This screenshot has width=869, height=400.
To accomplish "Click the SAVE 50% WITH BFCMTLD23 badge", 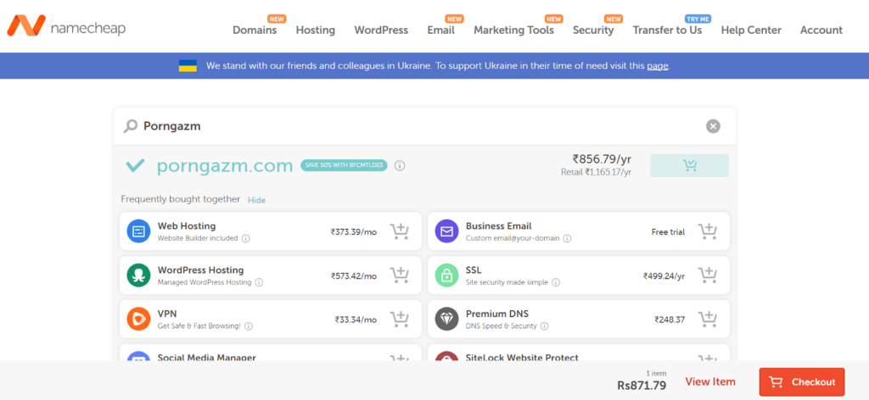I will [345, 165].
